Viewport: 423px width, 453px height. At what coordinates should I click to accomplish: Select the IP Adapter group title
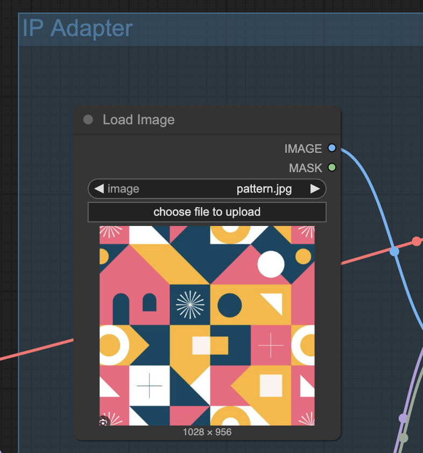pyautogui.click(x=77, y=29)
